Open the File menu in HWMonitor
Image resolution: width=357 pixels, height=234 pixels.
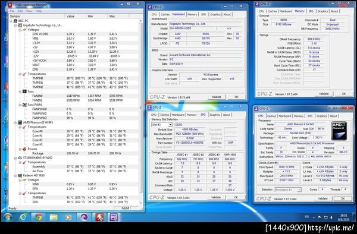click(12, 11)
